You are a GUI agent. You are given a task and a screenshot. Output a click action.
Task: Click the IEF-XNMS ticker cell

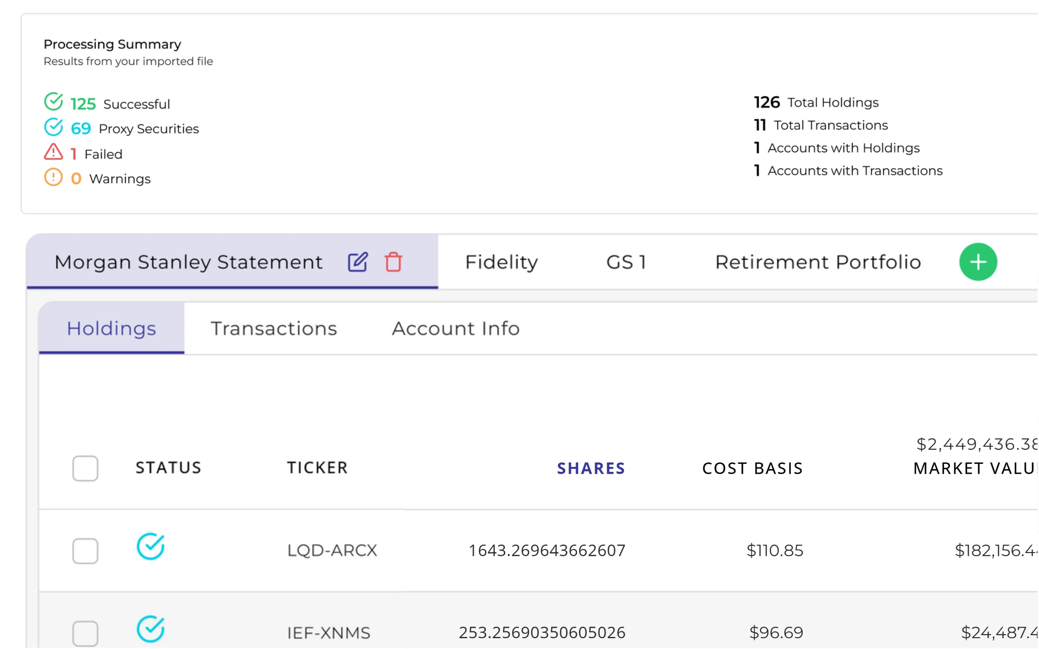329,633
